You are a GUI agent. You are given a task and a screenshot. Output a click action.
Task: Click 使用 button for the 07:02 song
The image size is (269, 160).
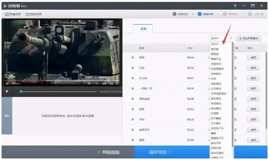pyautogui.click(x=253, y=140)
